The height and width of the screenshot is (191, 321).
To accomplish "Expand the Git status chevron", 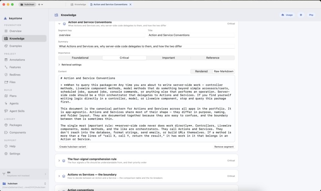I will click(x=45, y=174).
